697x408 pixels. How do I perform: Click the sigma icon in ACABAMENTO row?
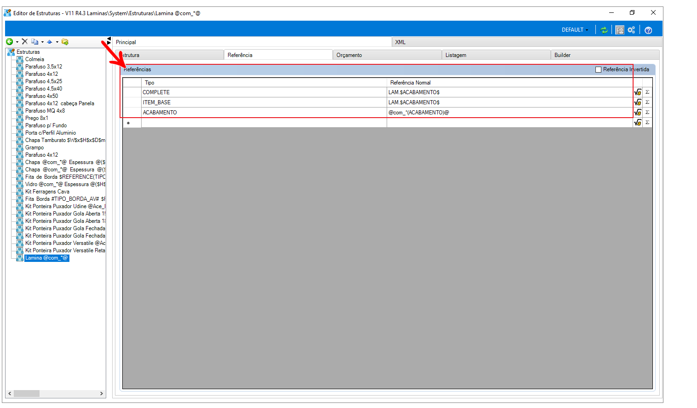pyautogui.click(x=647, y=113)
